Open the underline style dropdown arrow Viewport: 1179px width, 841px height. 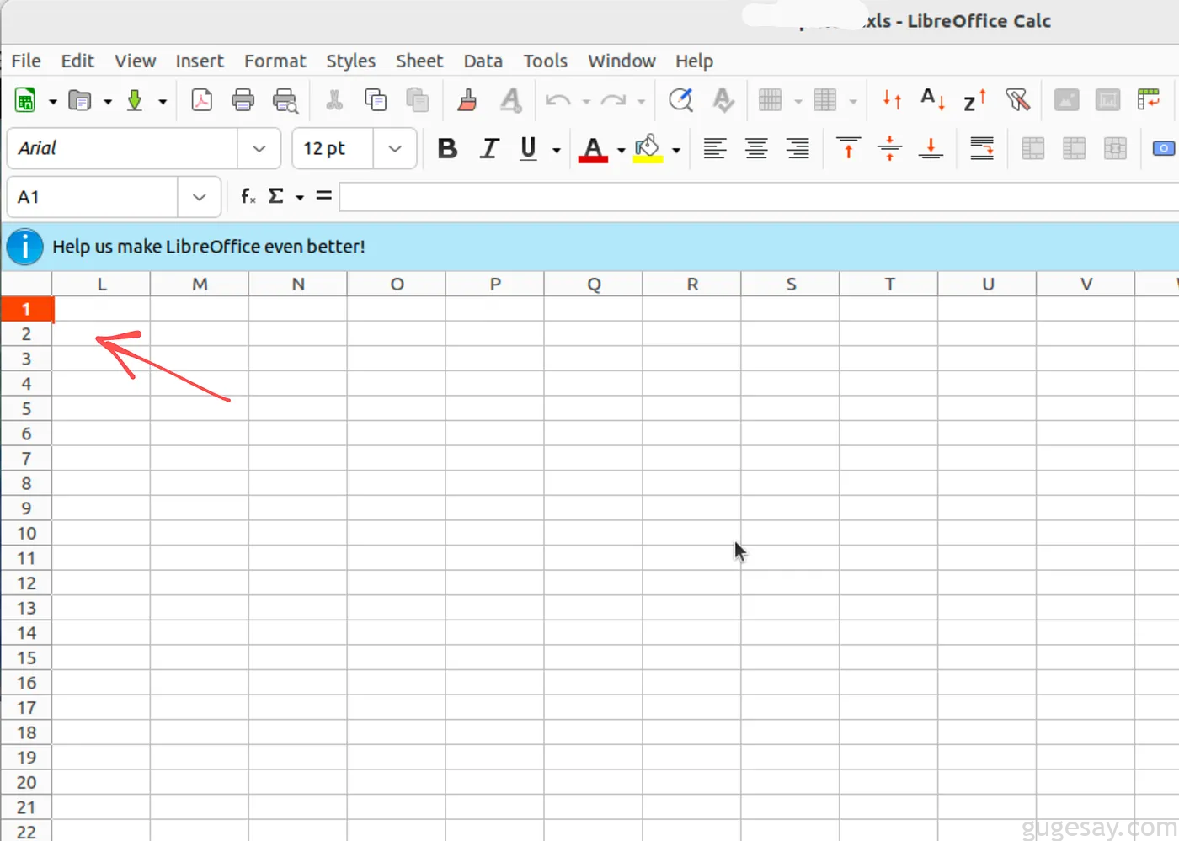(x=557, y=150)
